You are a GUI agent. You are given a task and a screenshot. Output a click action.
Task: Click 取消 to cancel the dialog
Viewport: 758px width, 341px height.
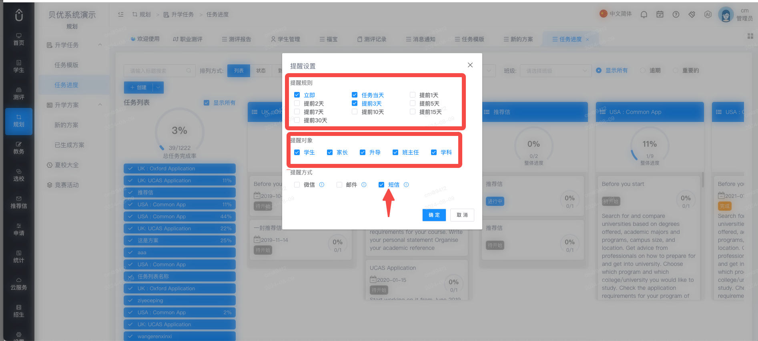coord(462,215)
